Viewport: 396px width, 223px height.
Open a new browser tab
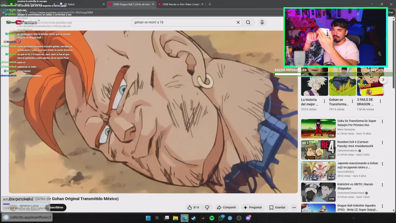click(210, 4)
